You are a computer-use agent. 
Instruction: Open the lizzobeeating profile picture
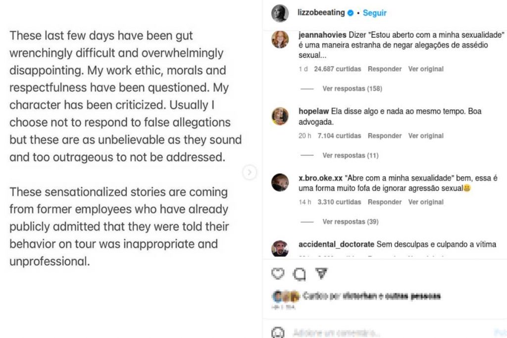pos(280,13)
